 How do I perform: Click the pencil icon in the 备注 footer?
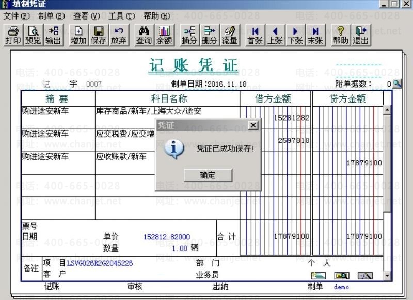click(365, 276)
